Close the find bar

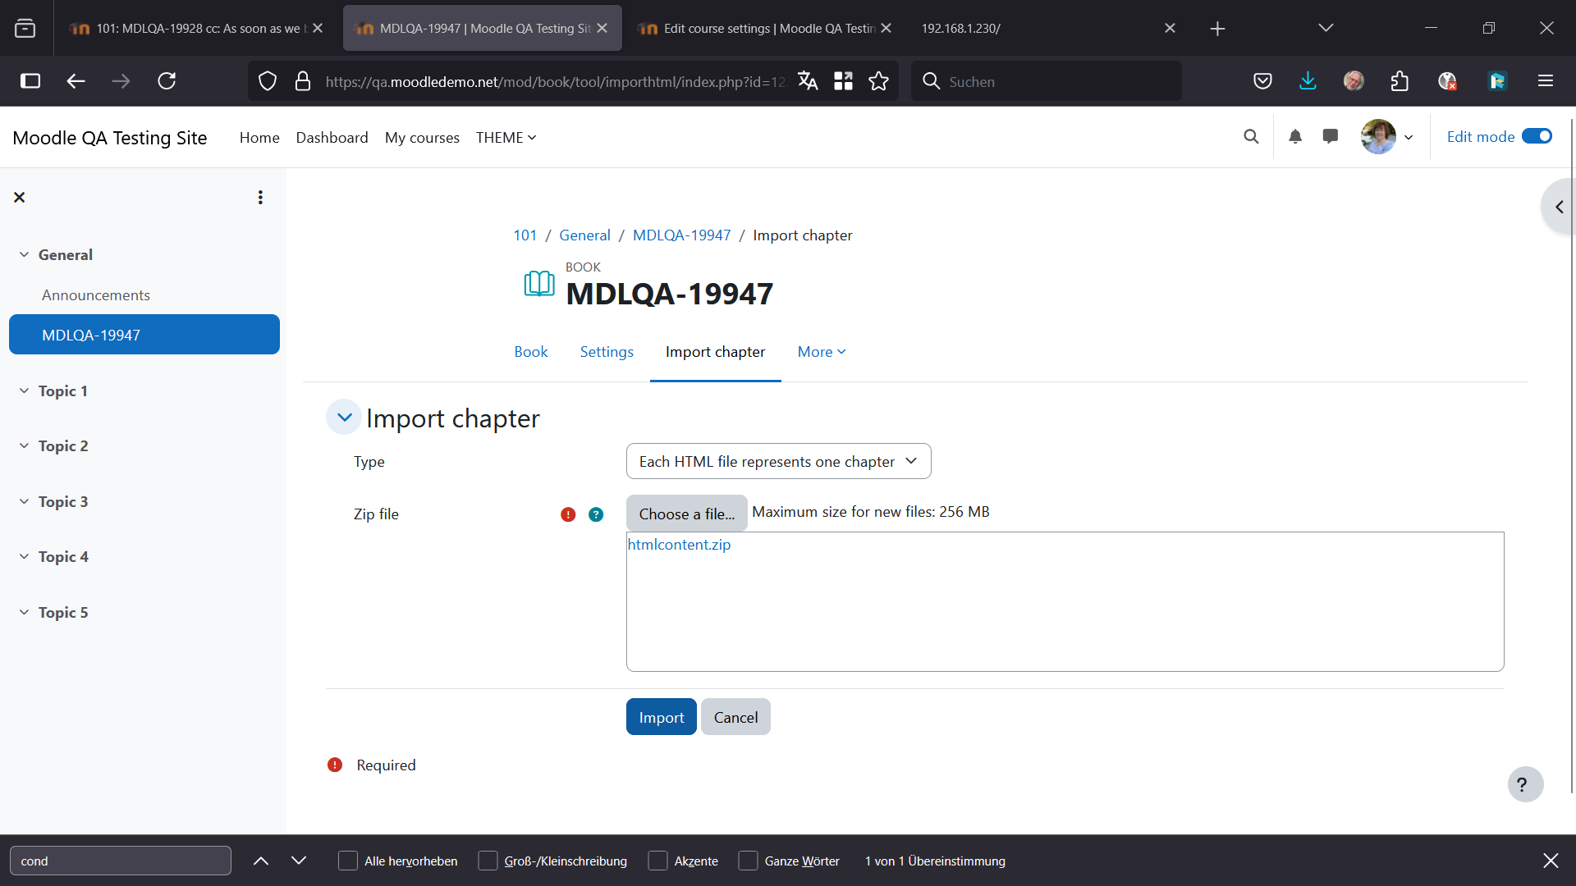pyautogui.click(x=1551, y=861)
